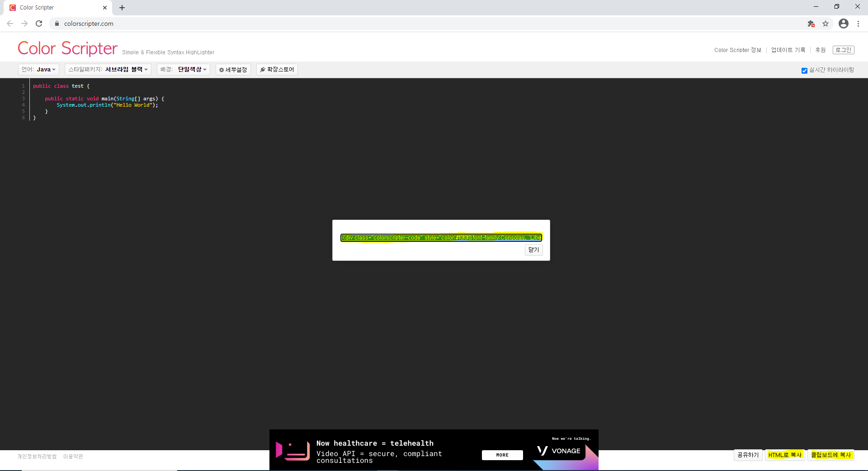This screenshot has height=471, width=868.
Task: Open Color Scripter 정보 link
Action: (738, 50)
